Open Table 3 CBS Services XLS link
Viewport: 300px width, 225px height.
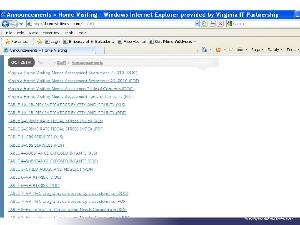[35, 137]
